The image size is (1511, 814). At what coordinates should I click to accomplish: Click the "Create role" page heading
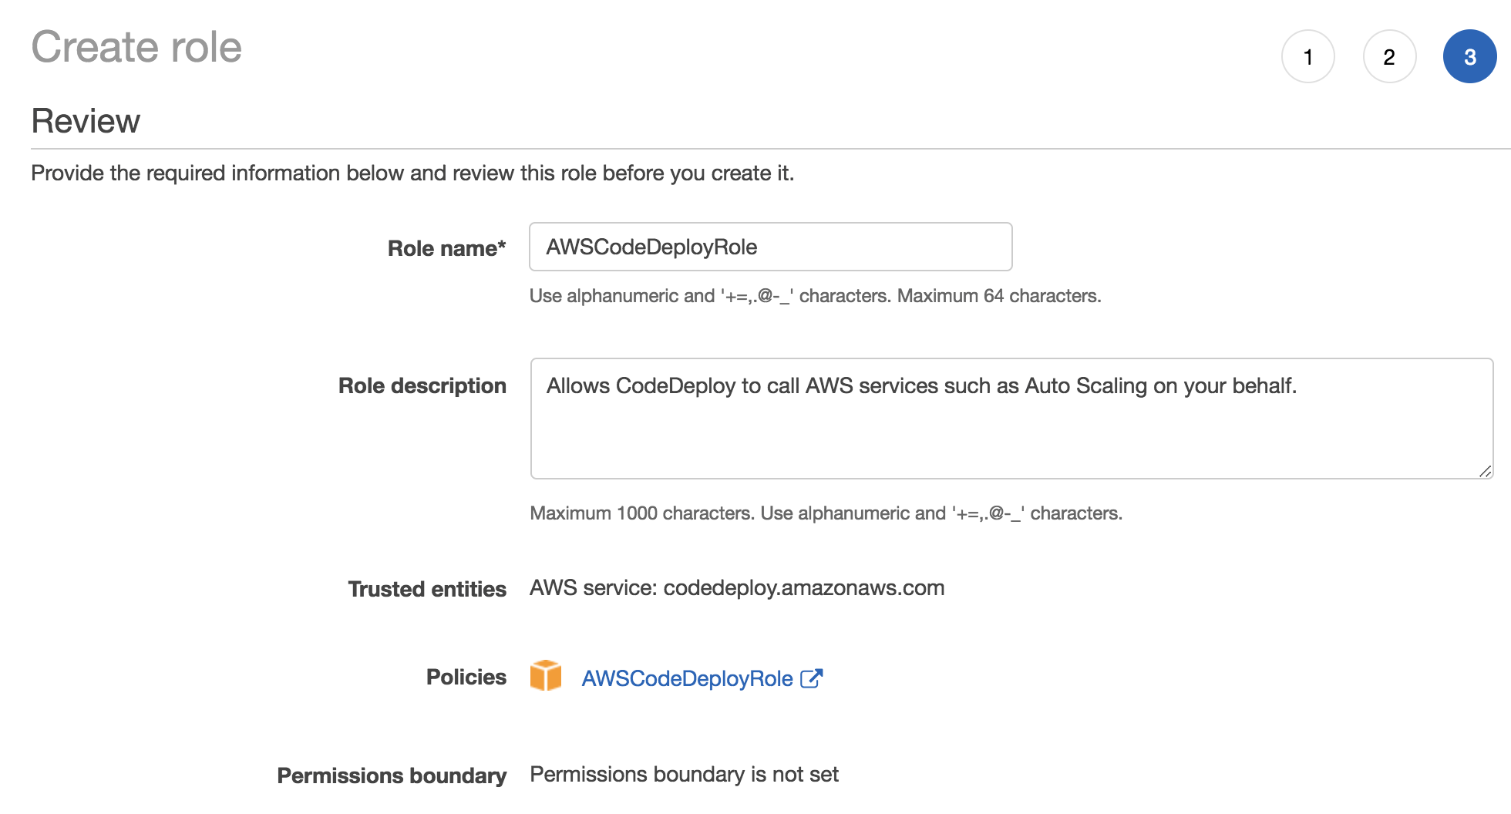tap(136, 47)
